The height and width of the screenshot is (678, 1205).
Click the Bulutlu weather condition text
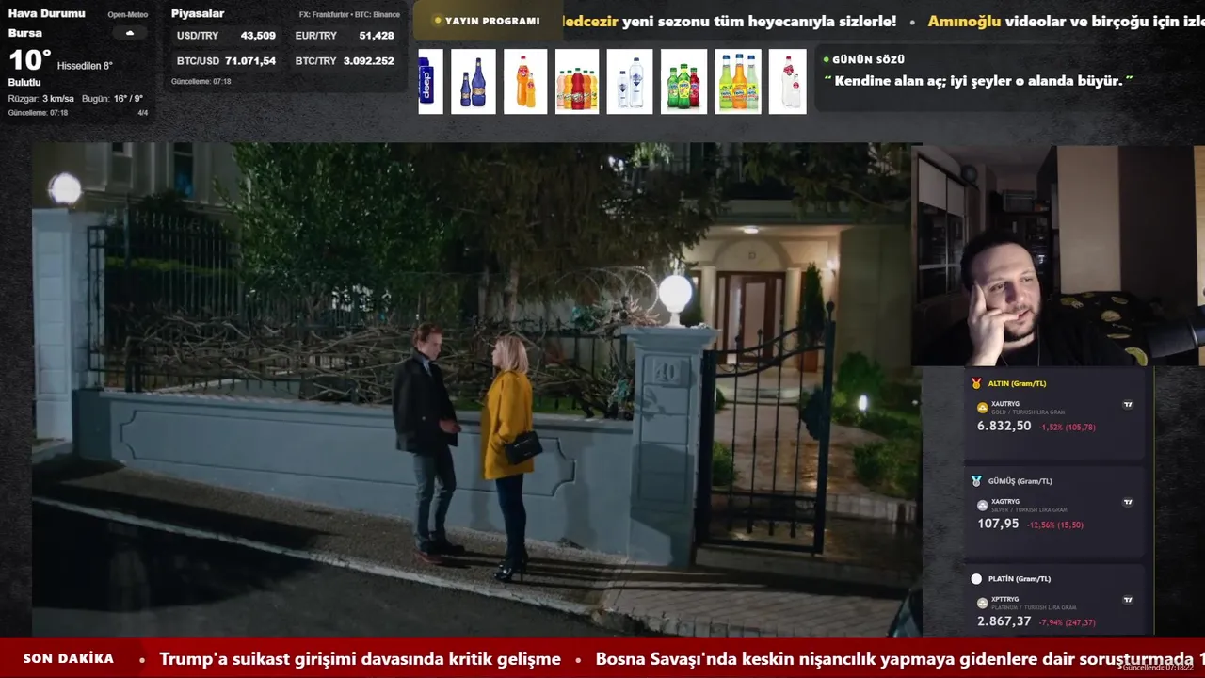click(24, 83)
